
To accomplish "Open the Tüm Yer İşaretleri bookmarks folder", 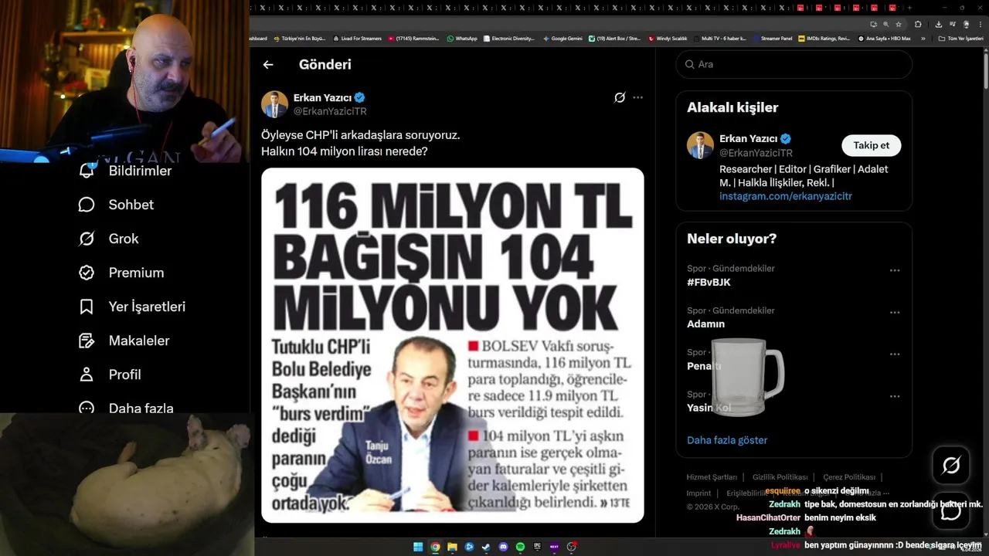I will [x=960, y=38].
